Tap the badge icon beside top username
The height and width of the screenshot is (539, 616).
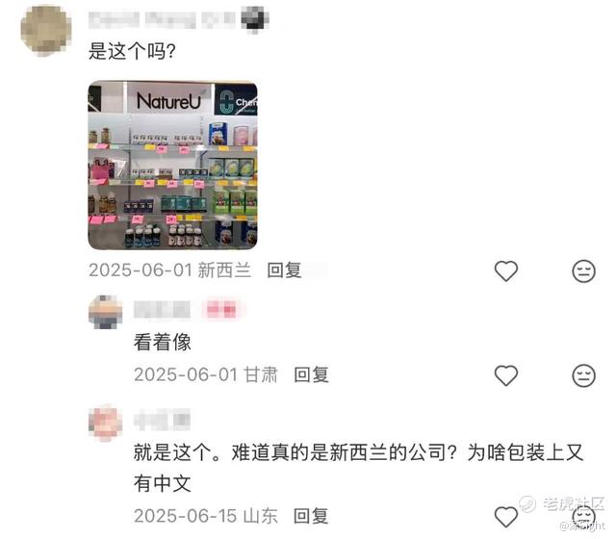pos(254,19)
